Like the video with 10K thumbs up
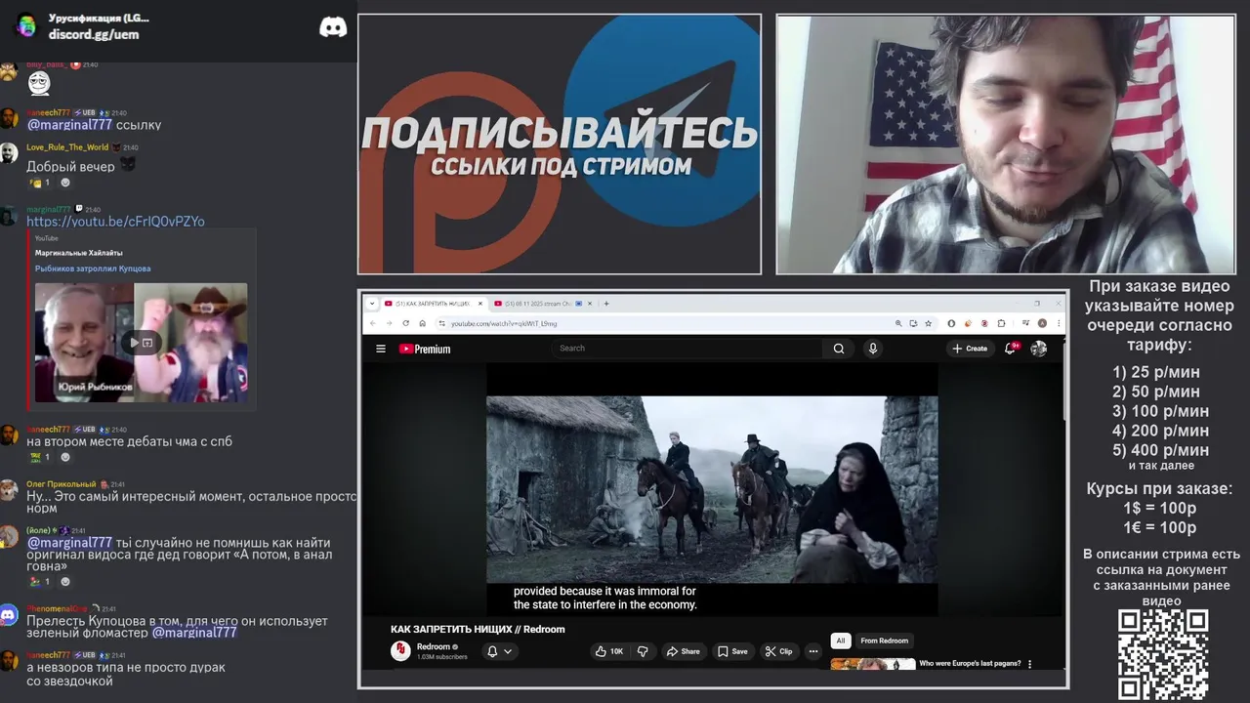 [609, 651]
